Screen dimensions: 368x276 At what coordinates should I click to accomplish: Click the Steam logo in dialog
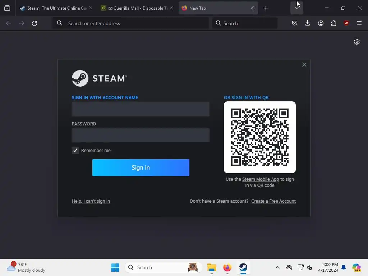coord(99,78)
